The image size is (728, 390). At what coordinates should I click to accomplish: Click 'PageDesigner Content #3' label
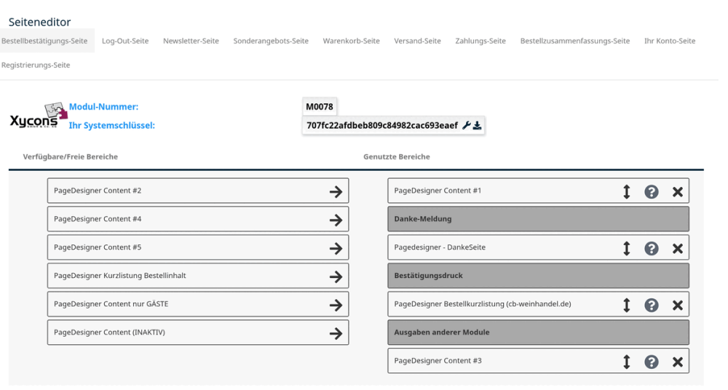[438, 360]
